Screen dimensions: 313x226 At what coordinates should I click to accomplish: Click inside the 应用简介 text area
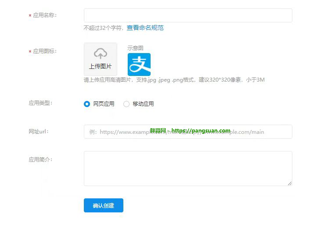(x=187, y=168)
